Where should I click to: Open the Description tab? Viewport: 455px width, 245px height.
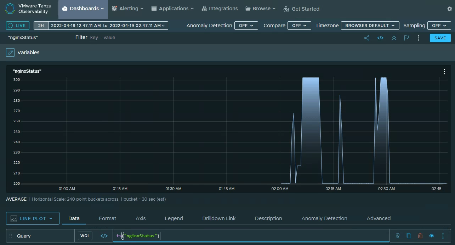[x=268, y=218]
